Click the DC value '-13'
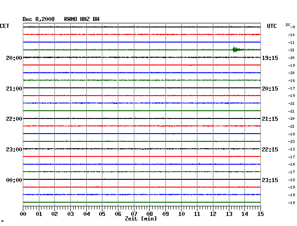The image size is (297, 226). click(292, 149)
